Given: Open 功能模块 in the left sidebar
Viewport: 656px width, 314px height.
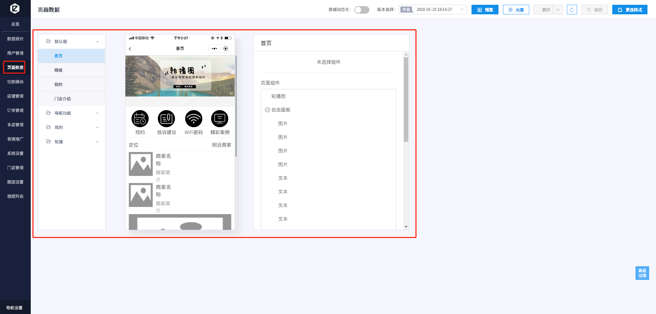Looking at the screenshot, I should pos(15,82).
